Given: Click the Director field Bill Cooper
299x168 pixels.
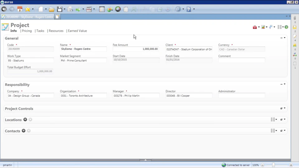Looking at the screenshot, I should (x=189, y=96).
